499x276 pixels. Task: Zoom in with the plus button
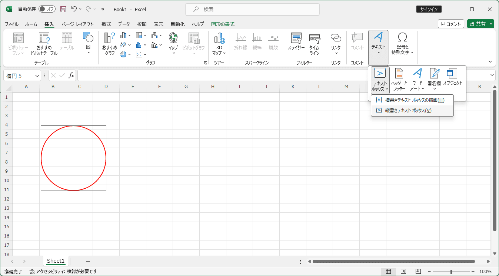point(473,272)
